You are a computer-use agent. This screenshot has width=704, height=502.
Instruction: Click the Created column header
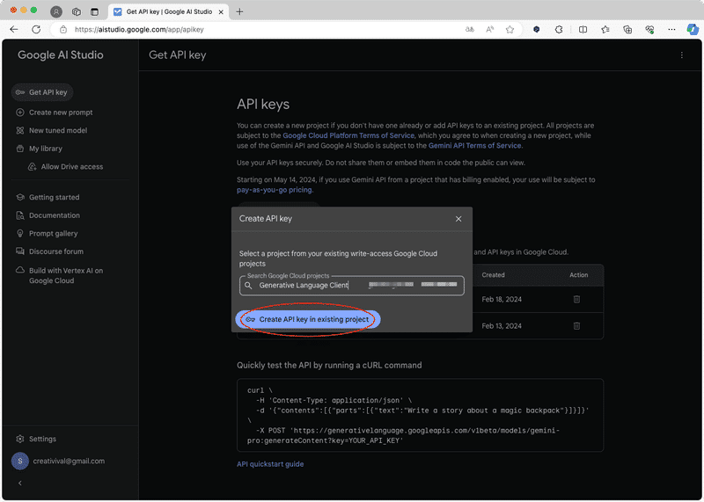point(493,275)
